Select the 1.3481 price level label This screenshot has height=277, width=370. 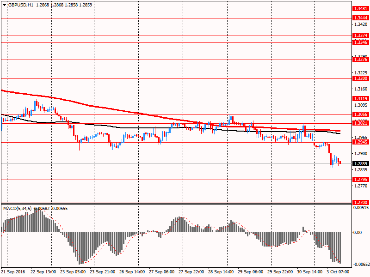point(361,9)
